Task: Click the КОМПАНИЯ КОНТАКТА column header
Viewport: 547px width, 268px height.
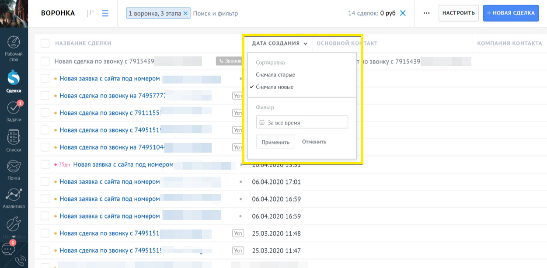Action: click(x=509, y=43)
